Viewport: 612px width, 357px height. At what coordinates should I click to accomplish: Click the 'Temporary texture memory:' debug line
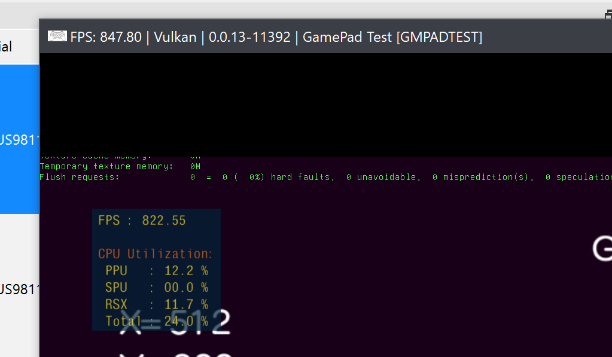pyautogui.click(x=120, y=167)
